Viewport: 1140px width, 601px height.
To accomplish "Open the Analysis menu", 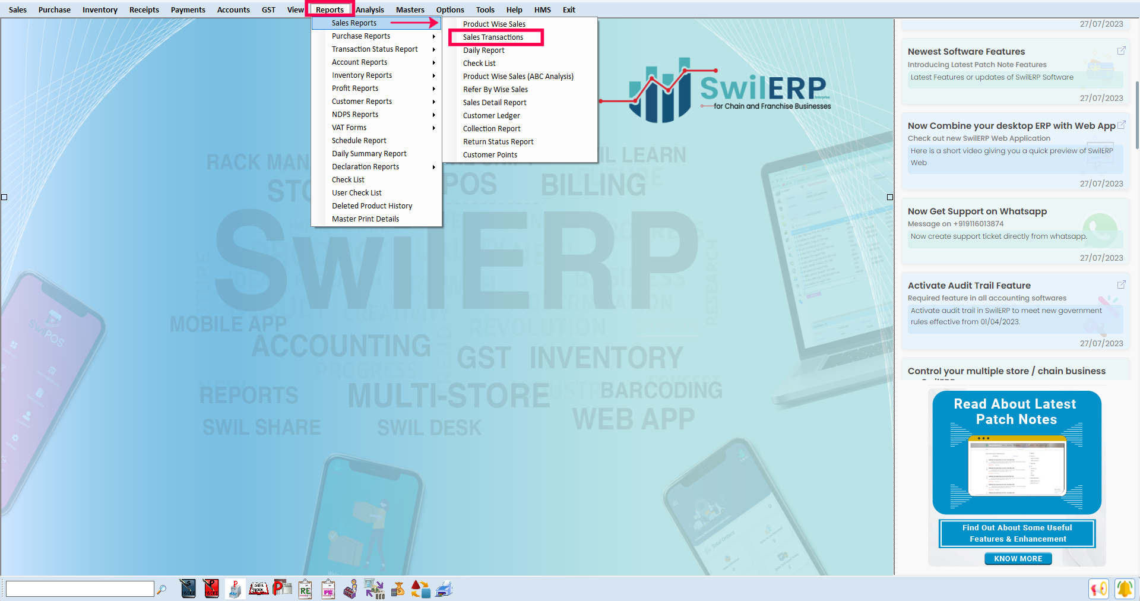I will [370, 10].
